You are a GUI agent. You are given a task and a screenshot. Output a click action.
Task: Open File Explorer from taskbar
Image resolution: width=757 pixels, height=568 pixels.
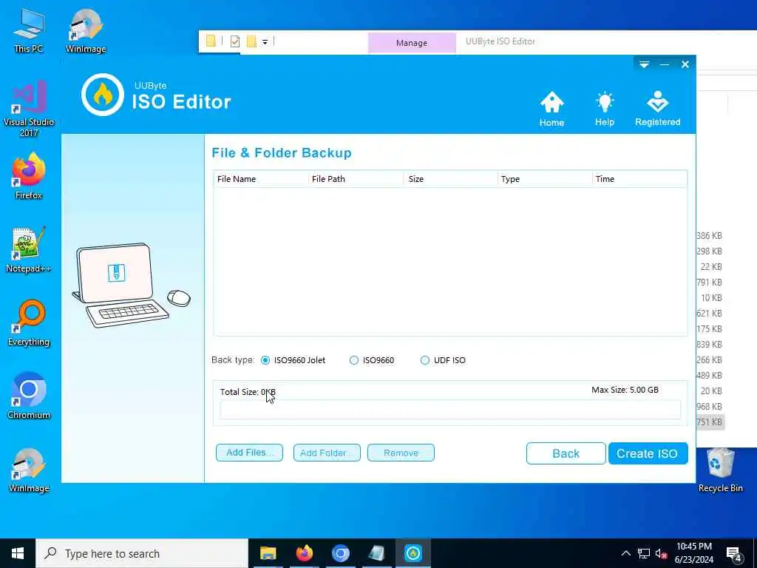coord(268,553)
